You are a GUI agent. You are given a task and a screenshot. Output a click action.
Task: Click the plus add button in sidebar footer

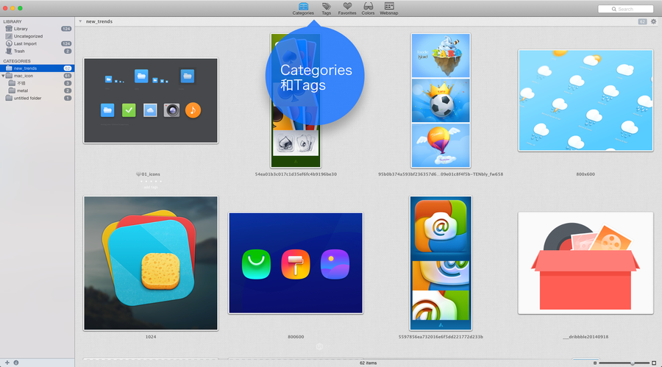(x=7, y=363)
